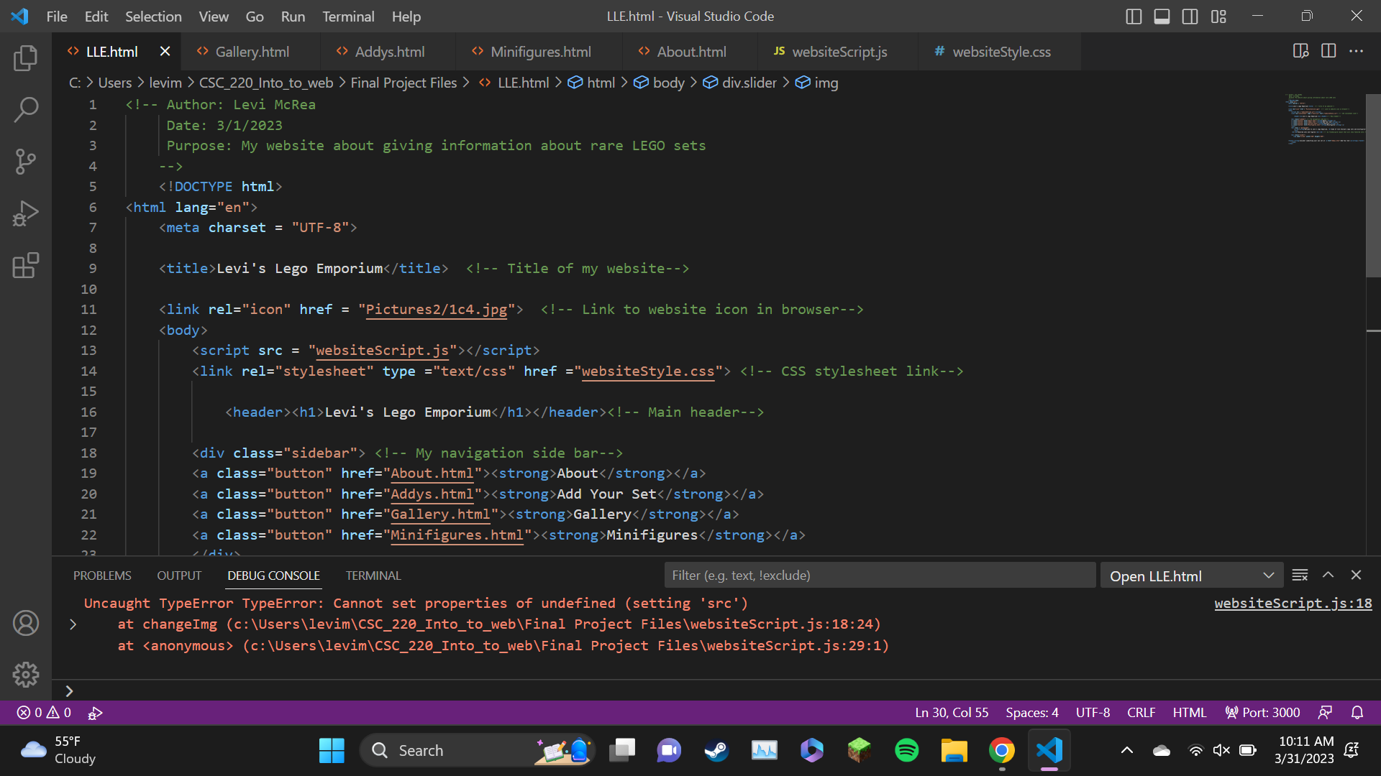Open the Manage gear icon

pyautogui.click(x=26, y=674)
